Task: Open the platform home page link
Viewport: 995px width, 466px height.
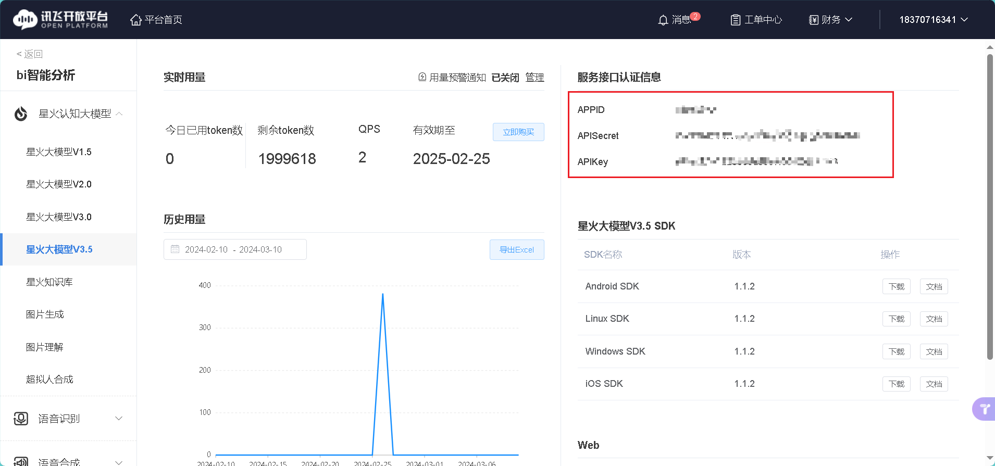Action: pos(156,20)
